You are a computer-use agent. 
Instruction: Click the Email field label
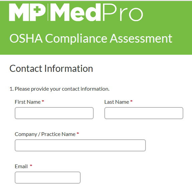(x=21, y=167)
